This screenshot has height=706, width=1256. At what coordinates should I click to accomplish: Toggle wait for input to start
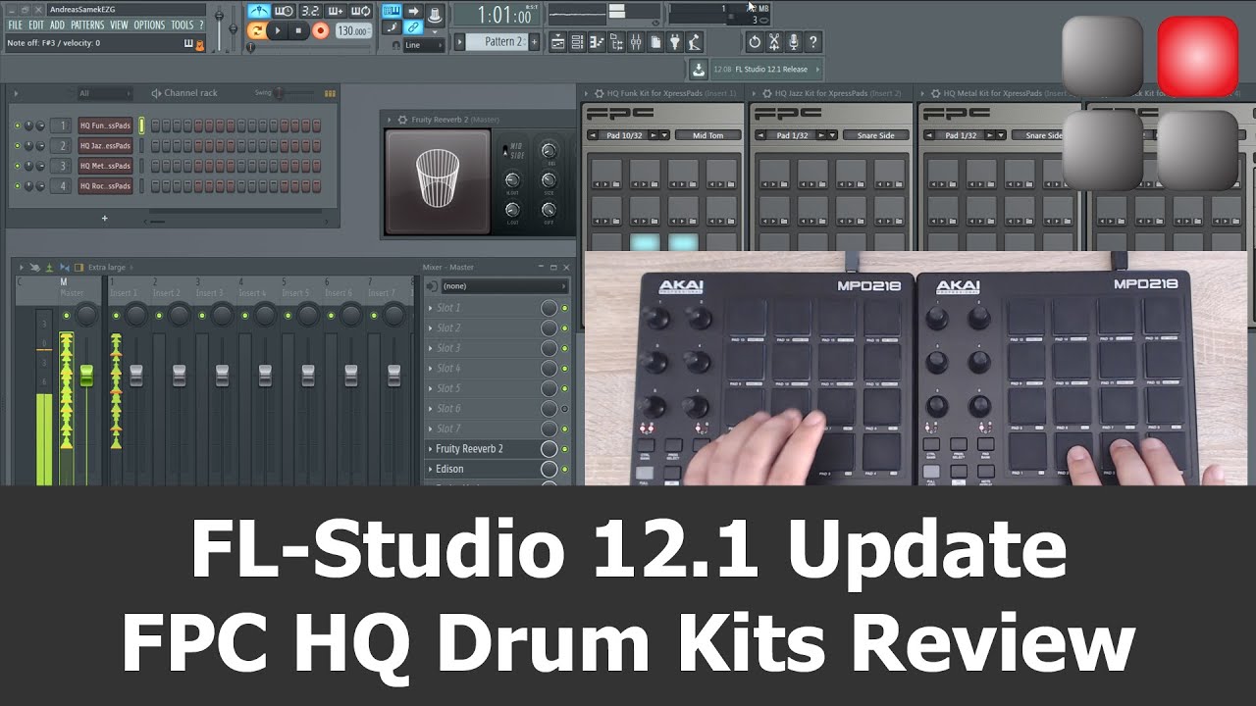click(x=284, y=11)
